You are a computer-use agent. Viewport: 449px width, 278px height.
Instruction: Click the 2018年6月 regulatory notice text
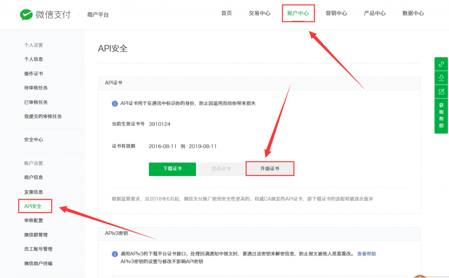[x=242, y=199]
